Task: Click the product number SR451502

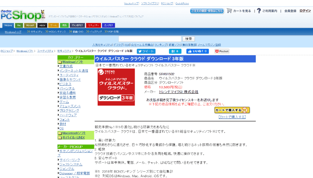Action: [167, 74]
